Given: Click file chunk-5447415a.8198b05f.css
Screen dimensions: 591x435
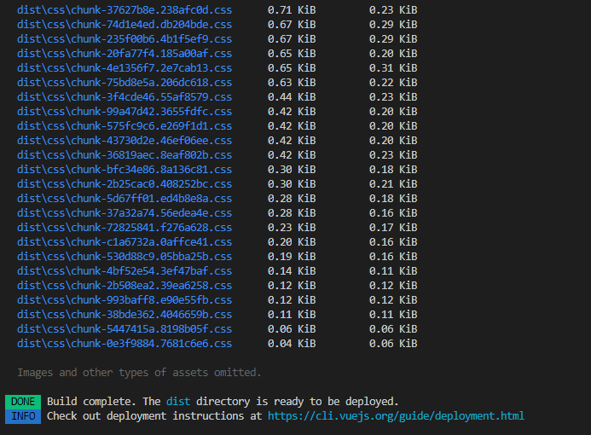Looking at the screenshot, I should (125, 329).
